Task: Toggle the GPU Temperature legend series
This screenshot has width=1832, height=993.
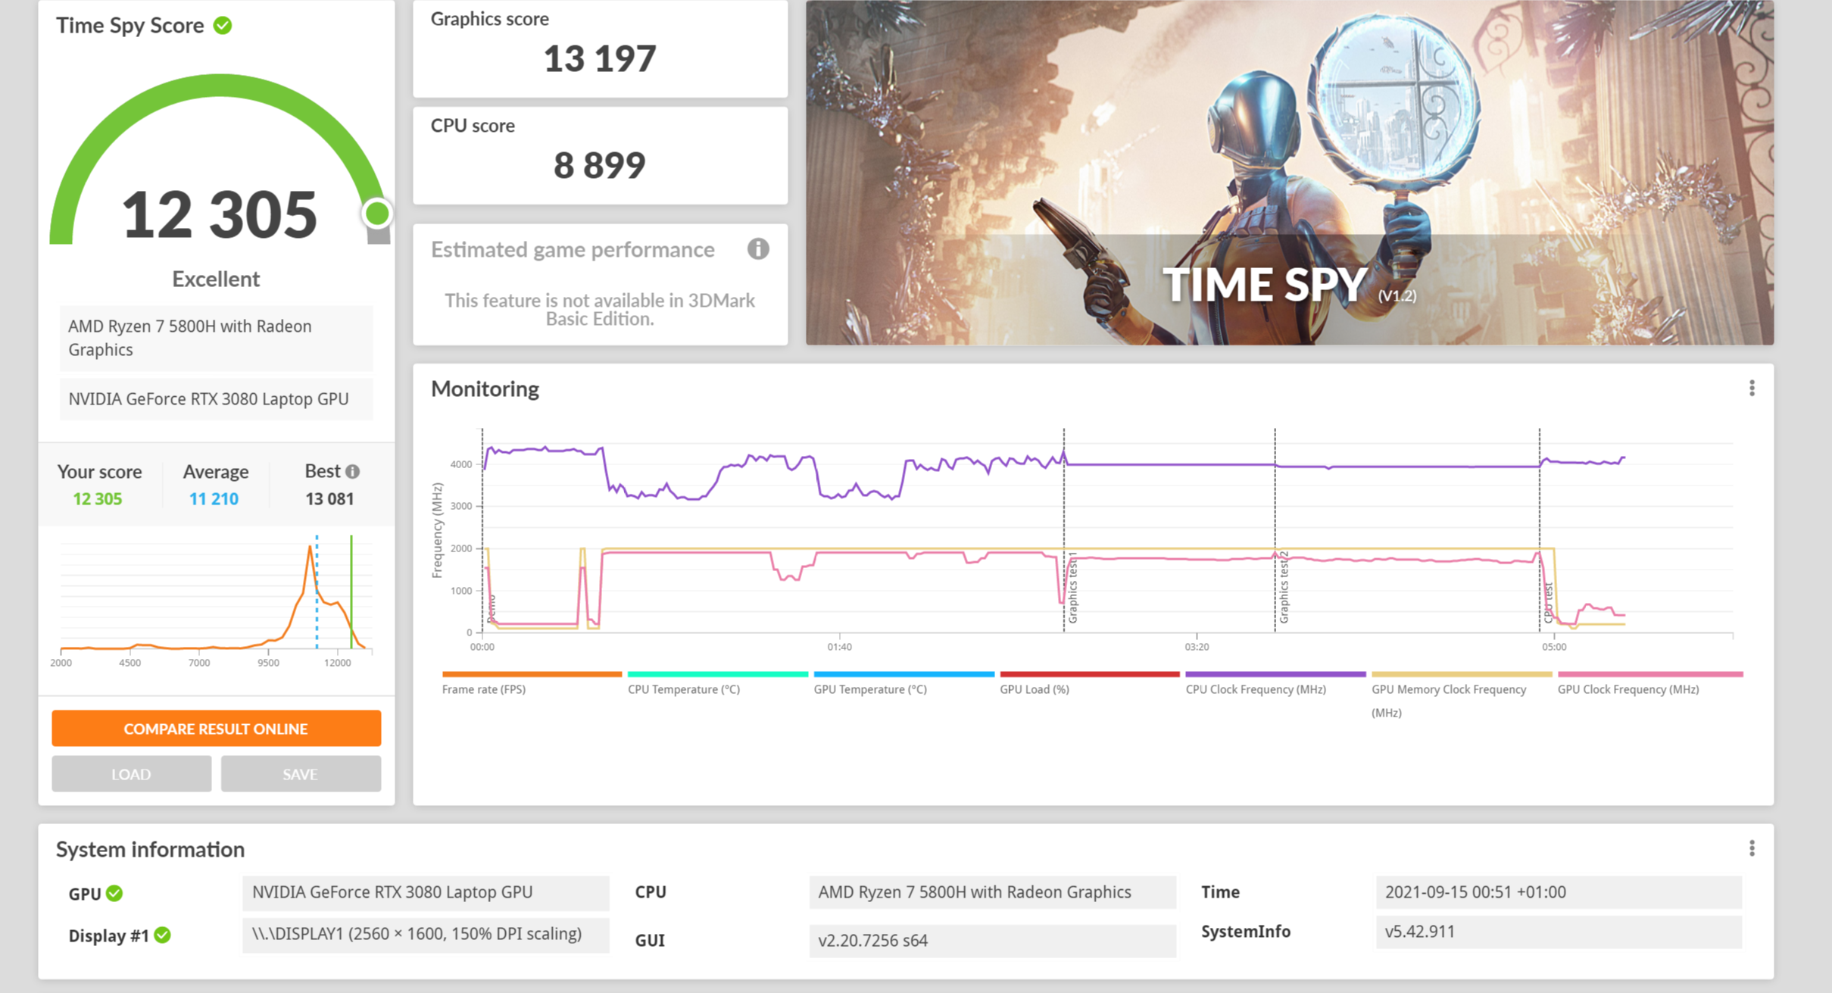Action: [x=869, y=689]
